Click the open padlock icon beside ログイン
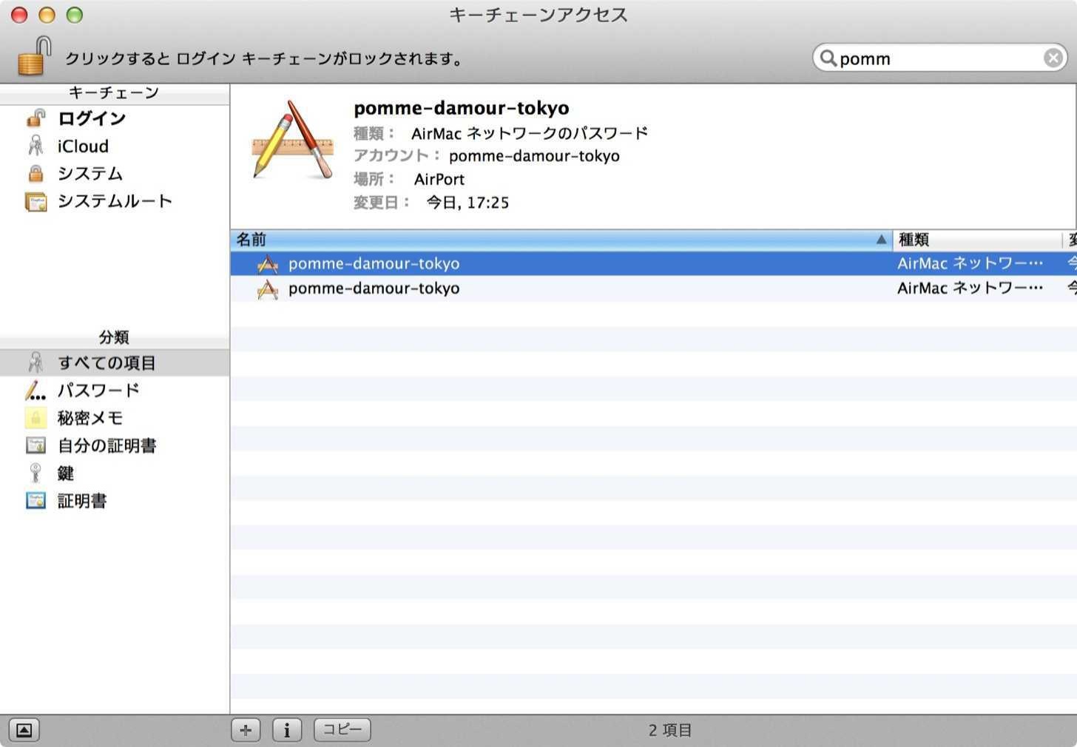The image size is (1077, 747). tap(36, 118)
